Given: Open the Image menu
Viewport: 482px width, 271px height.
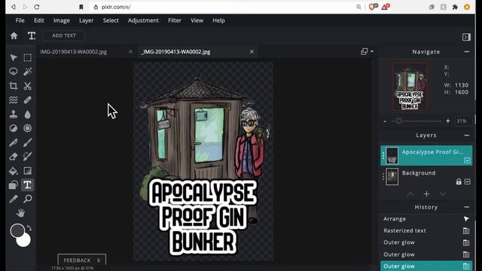Looking at the screenshot, I should [62, 20].
